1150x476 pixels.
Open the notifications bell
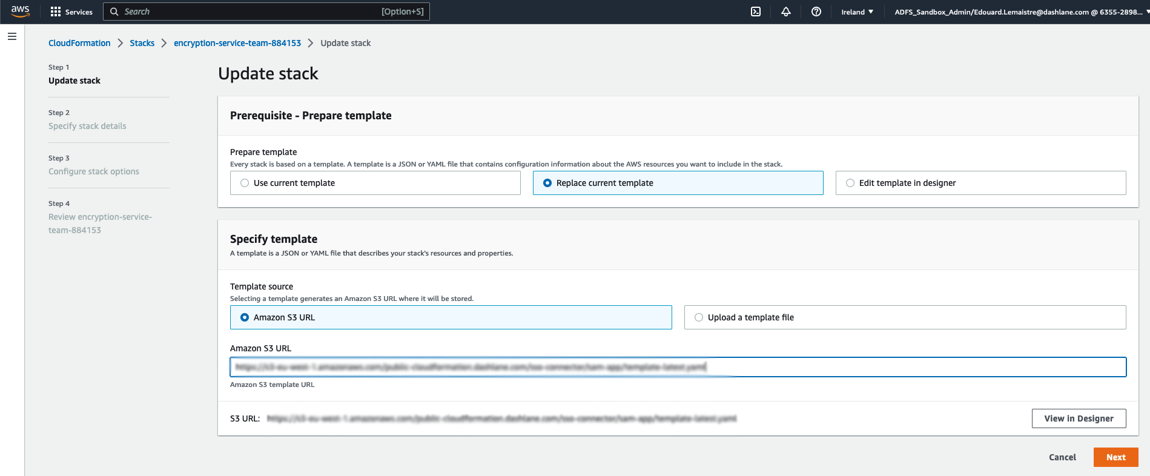click(x=786, y=12)
